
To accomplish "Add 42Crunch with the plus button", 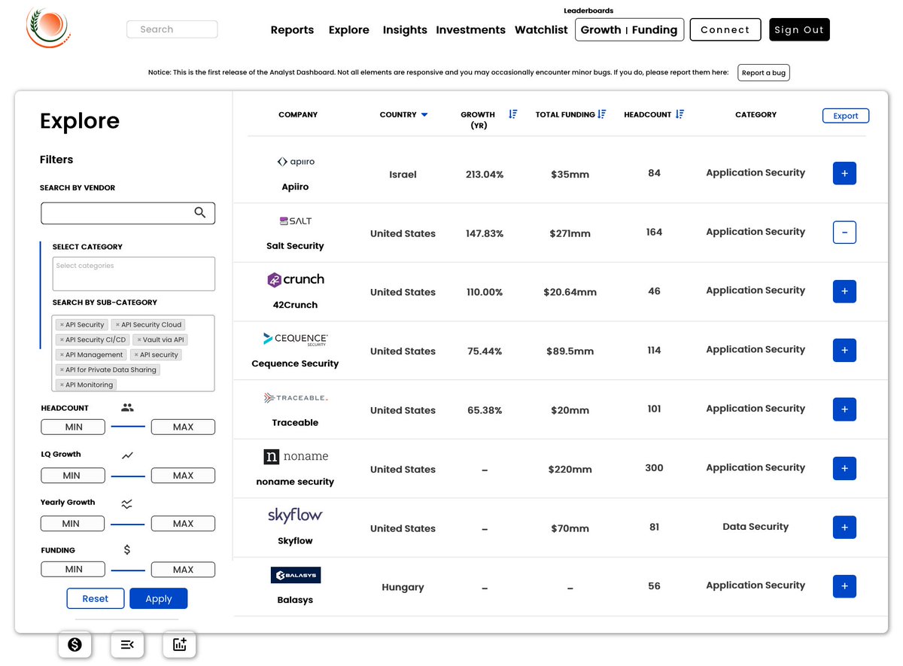I will click(x=844, y=291).
